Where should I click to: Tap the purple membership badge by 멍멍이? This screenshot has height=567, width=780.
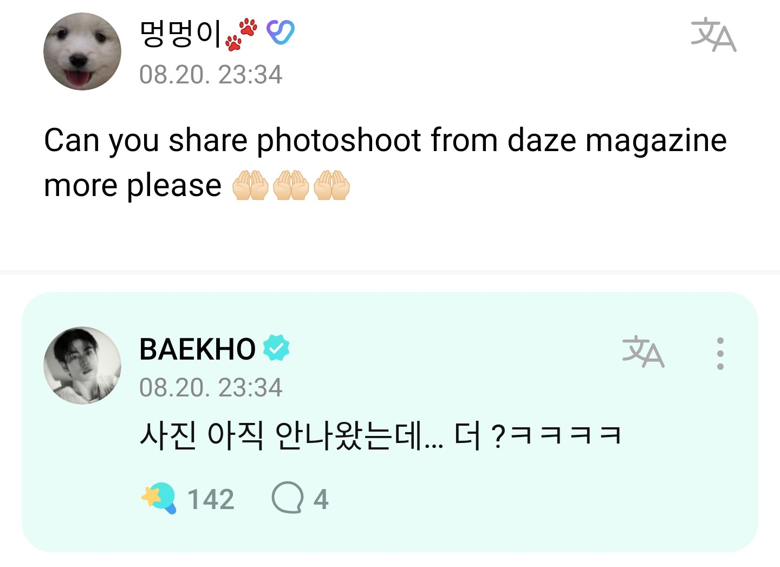click(x=281, y=32)
